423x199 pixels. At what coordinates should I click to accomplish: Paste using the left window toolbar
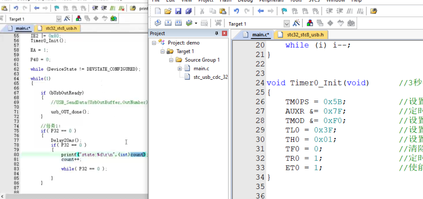click(4, 8)
